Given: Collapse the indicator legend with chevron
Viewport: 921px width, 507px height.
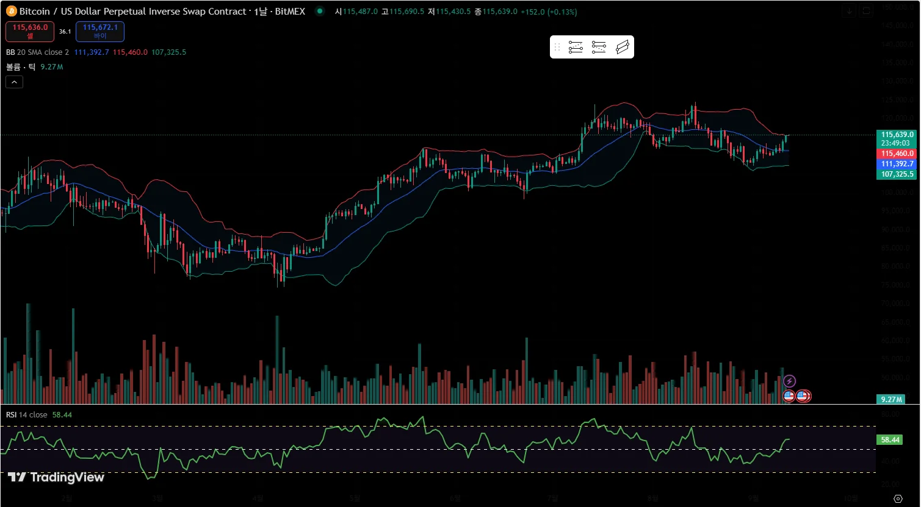Looking at the screenshot, I should [15, 82].
